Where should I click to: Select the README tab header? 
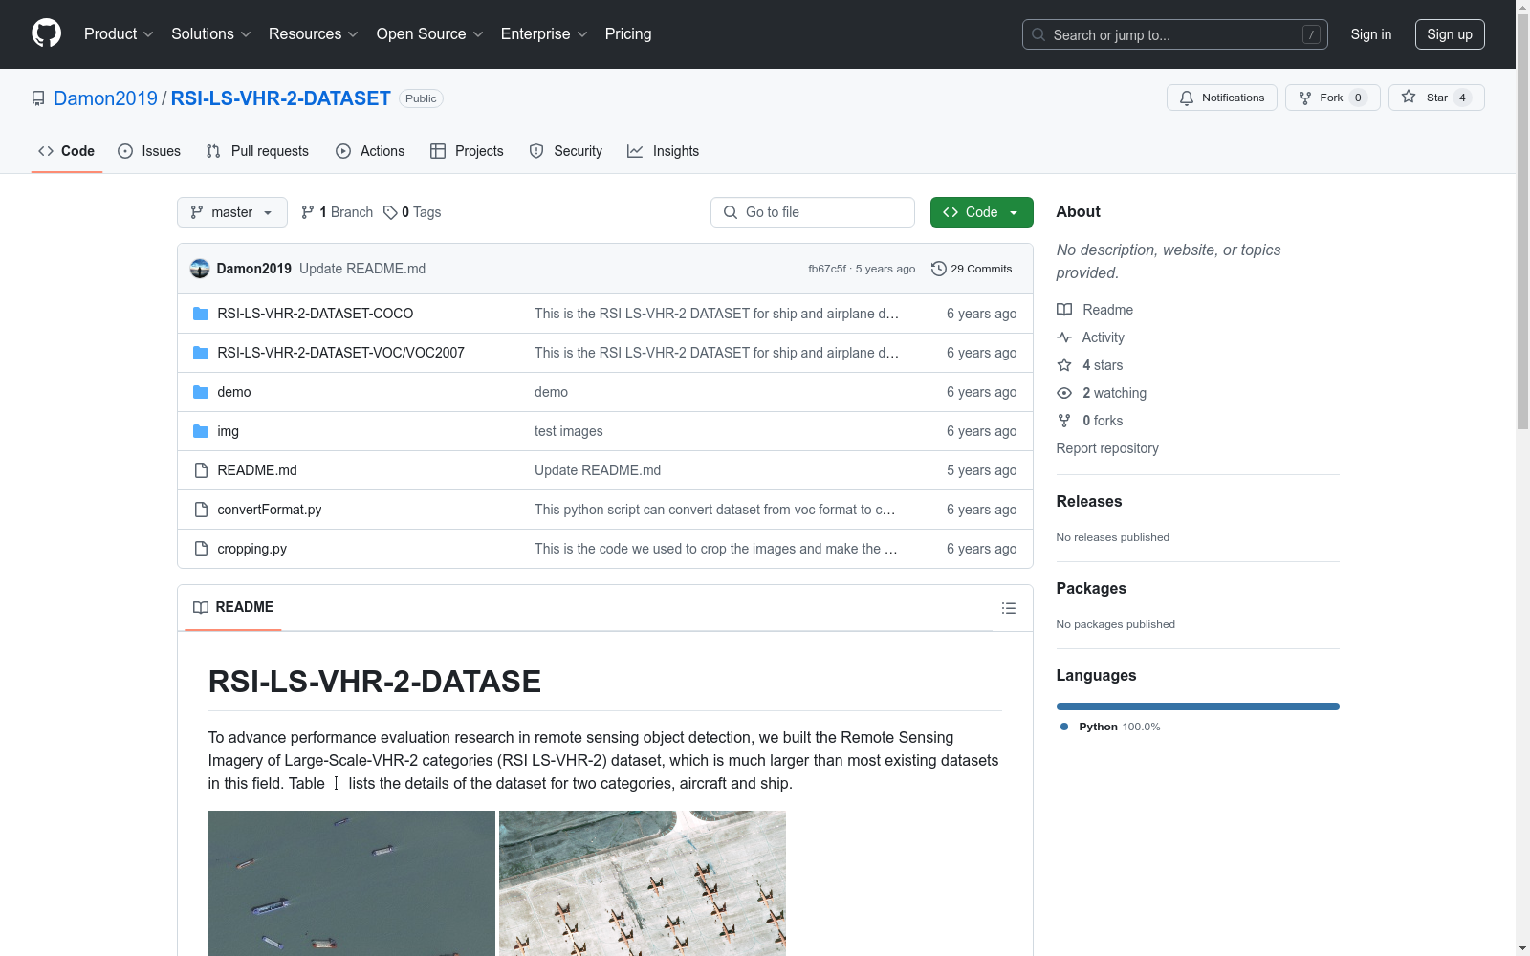(233, 607)
